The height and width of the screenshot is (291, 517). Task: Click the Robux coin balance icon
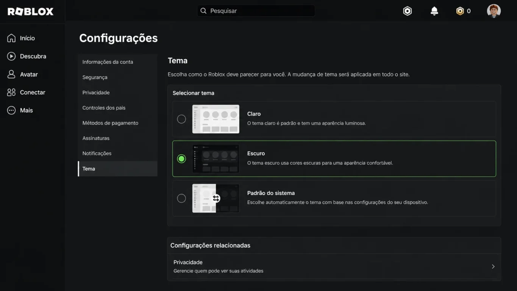click(x=460, y=11)
